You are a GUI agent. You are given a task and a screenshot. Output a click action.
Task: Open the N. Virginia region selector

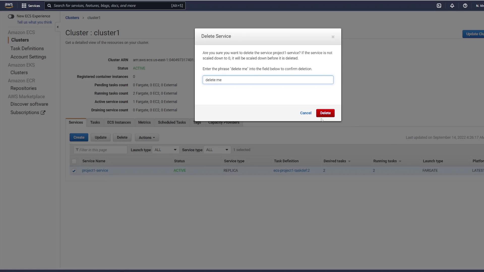(479, 6)
